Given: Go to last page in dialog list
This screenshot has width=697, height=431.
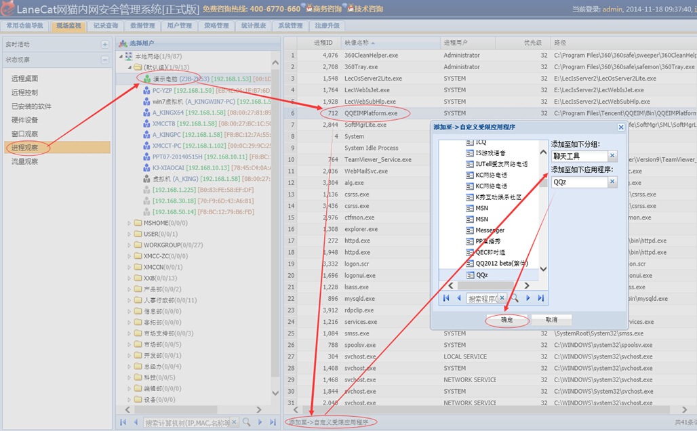Looking at the screenshot, I should pyautogui.click(x=540, y=298).
